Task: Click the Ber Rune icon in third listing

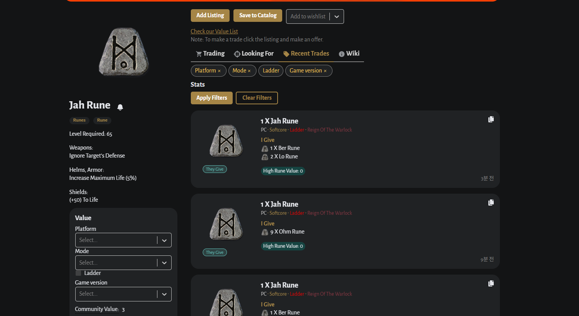Action: (265, 313)
